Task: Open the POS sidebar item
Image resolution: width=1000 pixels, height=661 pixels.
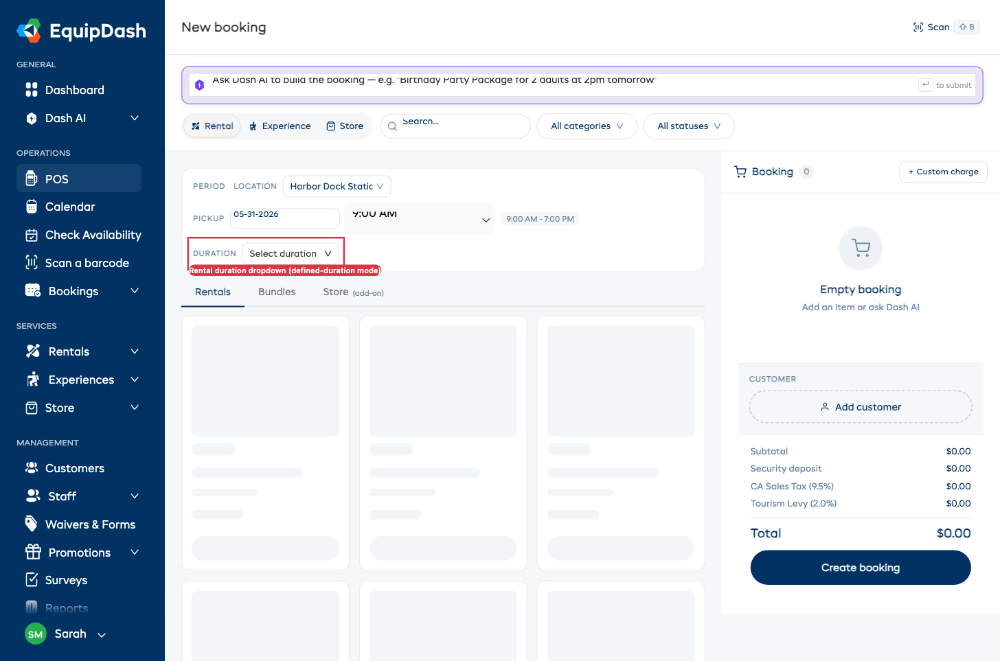Action: click(79, 178)
